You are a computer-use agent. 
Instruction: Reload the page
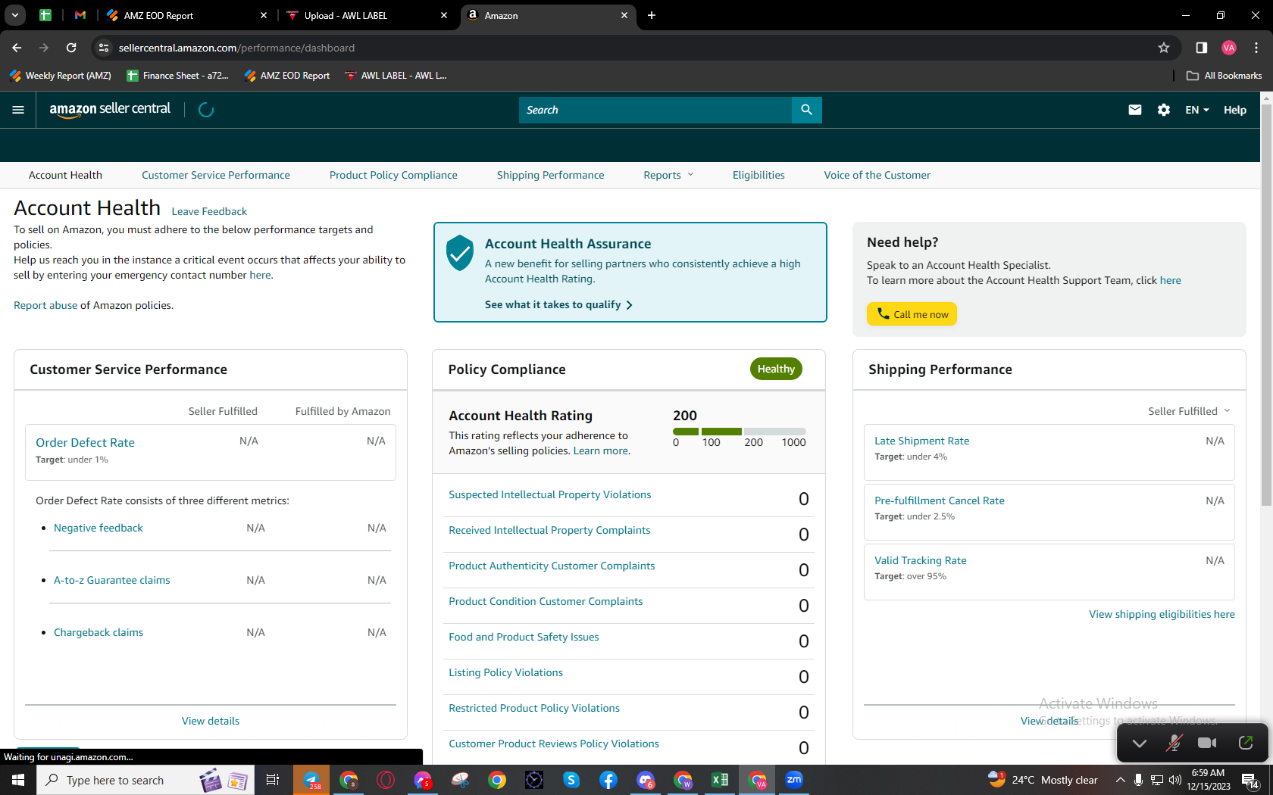pyautogui.click(x=71, y=48)
